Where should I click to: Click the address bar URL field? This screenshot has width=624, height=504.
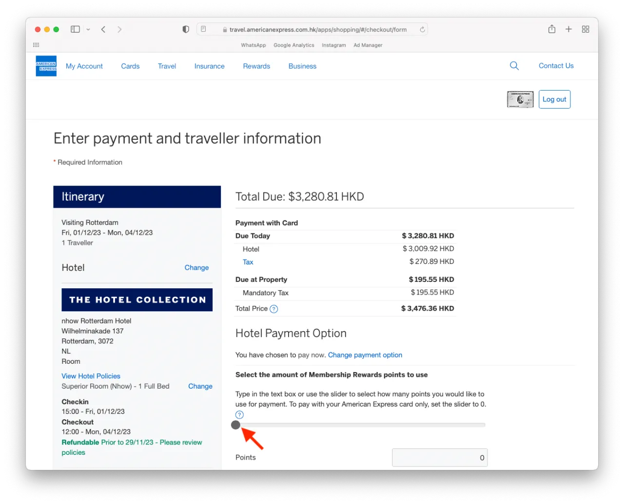(312, 29)
